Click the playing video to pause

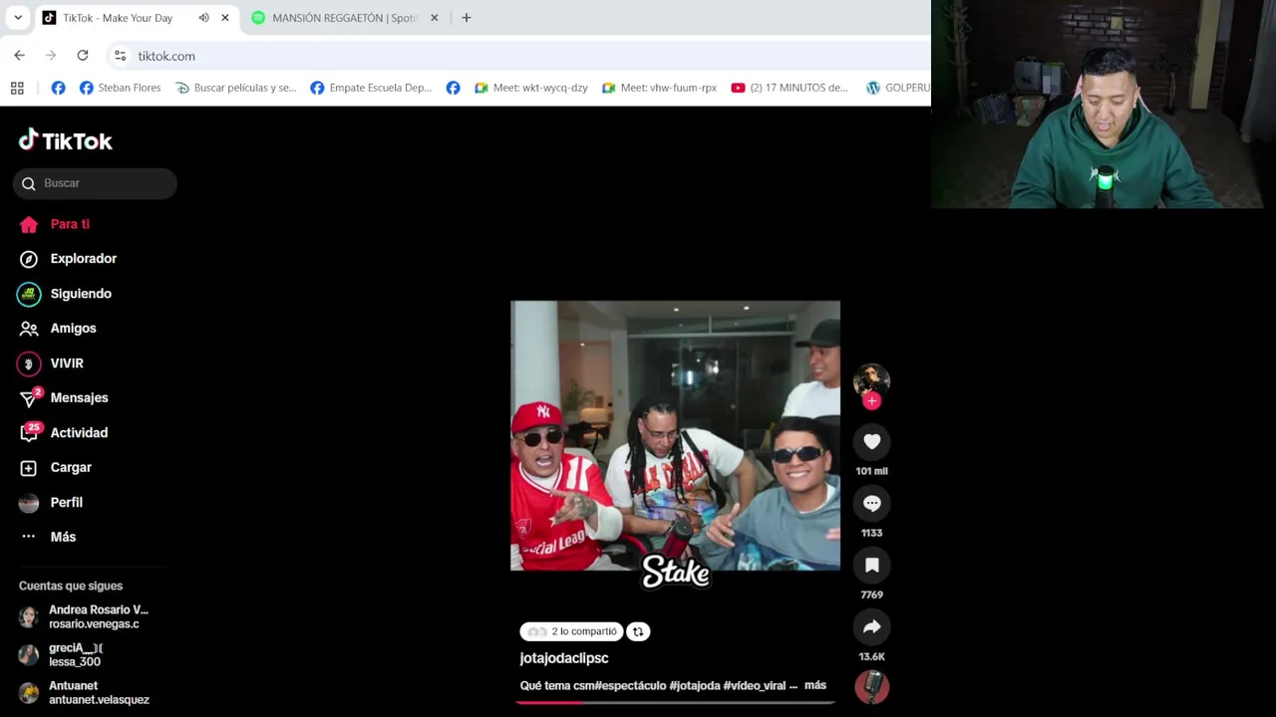coord(675,435)
